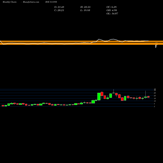The height and width of the screenshot is (163, 163).
Task: Select the "OC: 6.28" reading
Action: 111,7
